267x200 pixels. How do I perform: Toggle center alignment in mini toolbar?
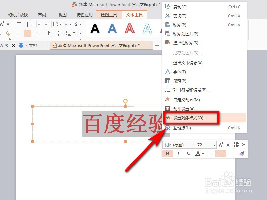pos(221,154)
